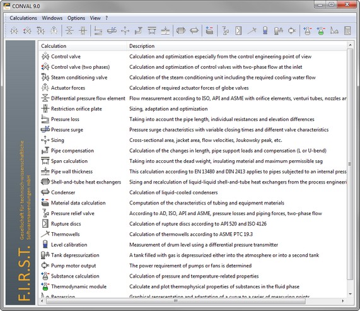Viewport: 360px width, 311px height.
Task: Select Steam conditioning valve in list
Action: (x=193, y=78)
